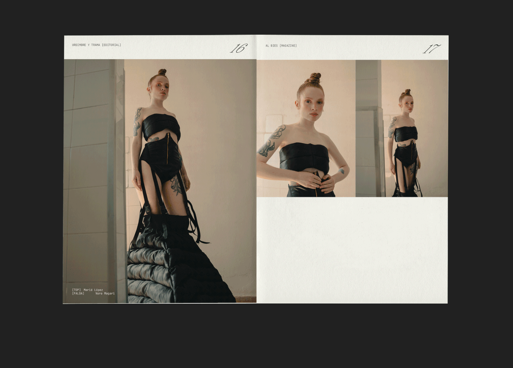Select the narrow standing photo on page 17
This screenshot has height=368, width=513.
pyautogui.click(x=402, y=129)
